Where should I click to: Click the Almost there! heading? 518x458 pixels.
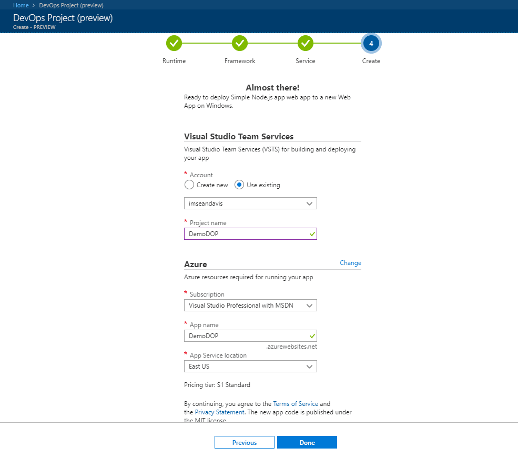tap(272, 87)
